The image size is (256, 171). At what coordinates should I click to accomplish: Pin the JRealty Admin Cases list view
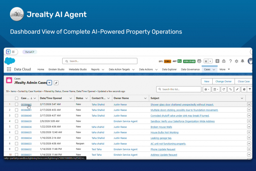click(56, 83)
